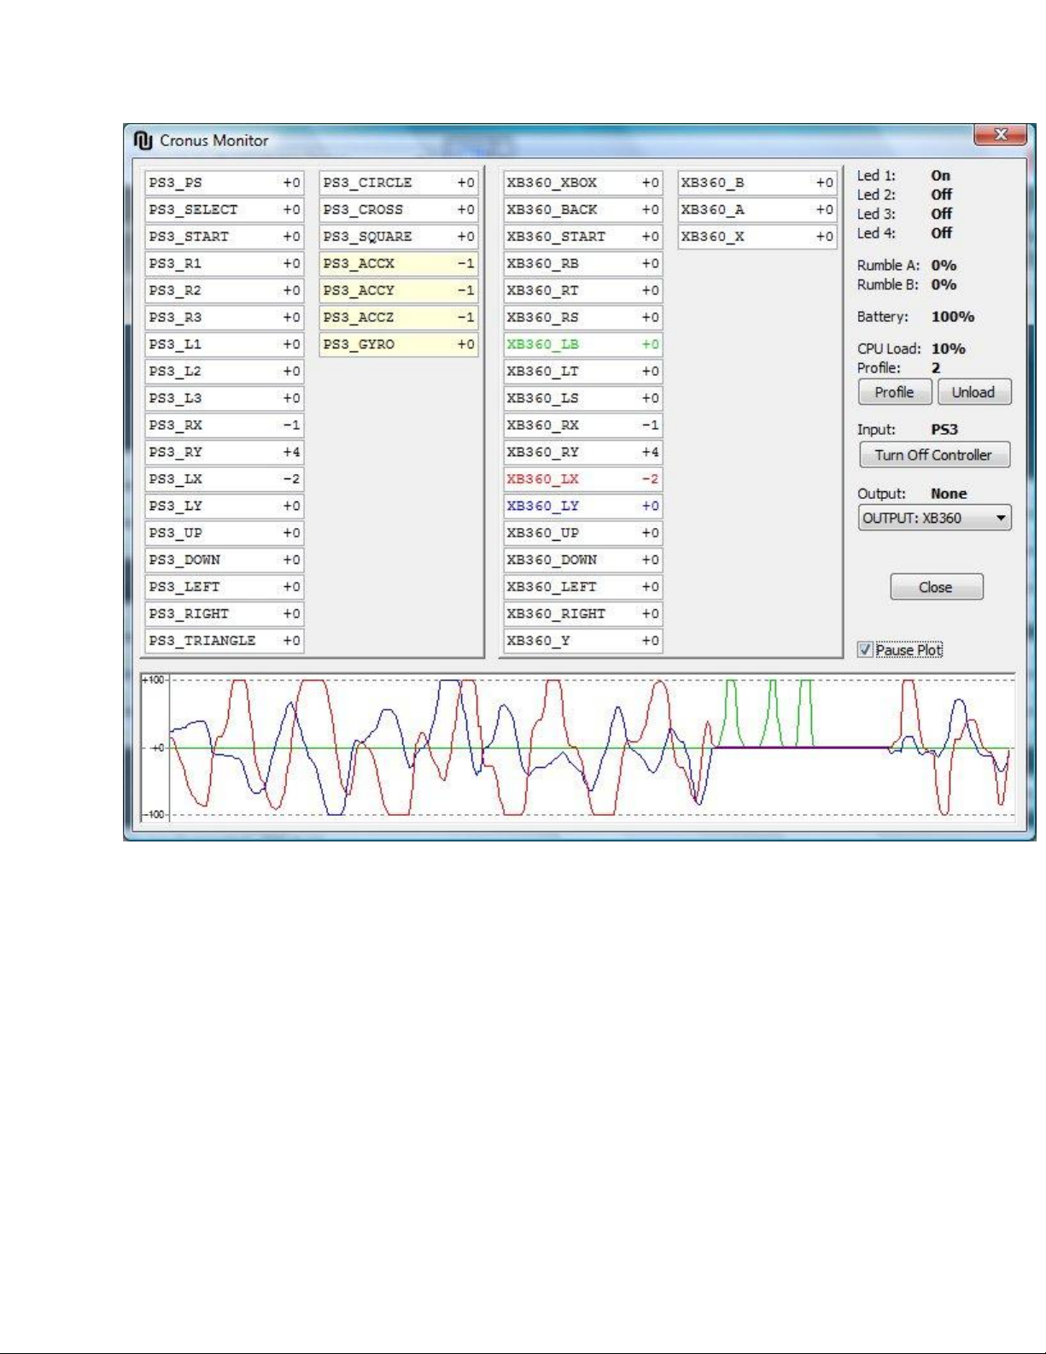Select the PS3_LEFT entry
Image resolution: width=1046 pixels, height=1354 pixels.
[225, 587]
